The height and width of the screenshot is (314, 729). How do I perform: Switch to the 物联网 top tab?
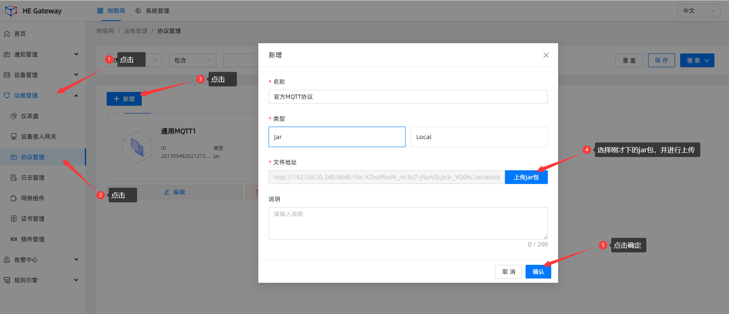pos(111,11)
